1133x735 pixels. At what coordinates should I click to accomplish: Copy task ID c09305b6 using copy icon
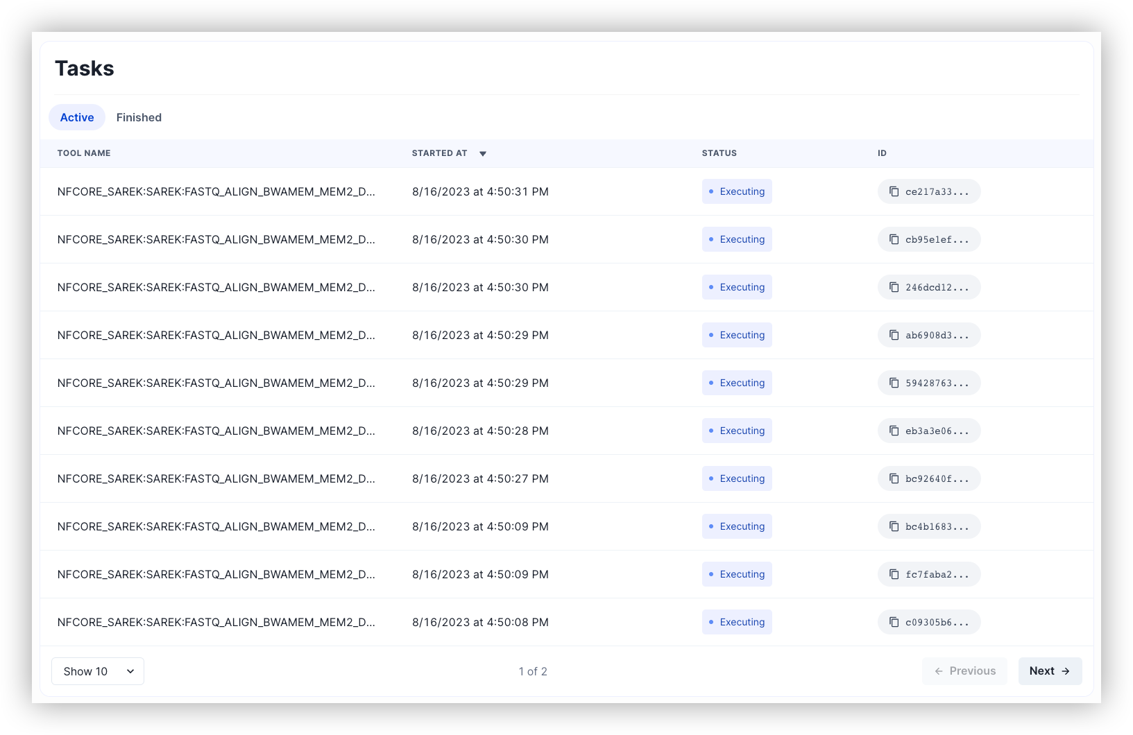(894, 622)
